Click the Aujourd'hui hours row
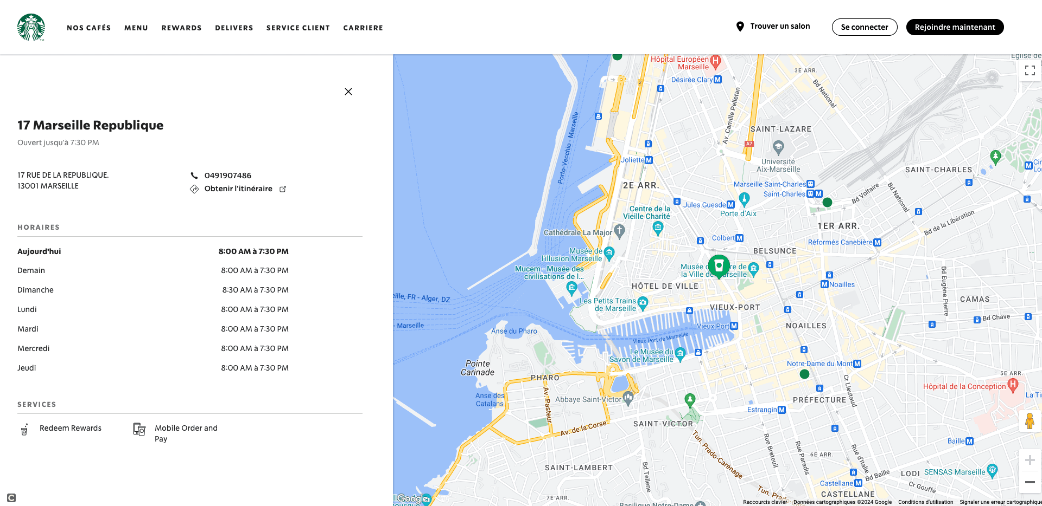 tap(153, 251)
